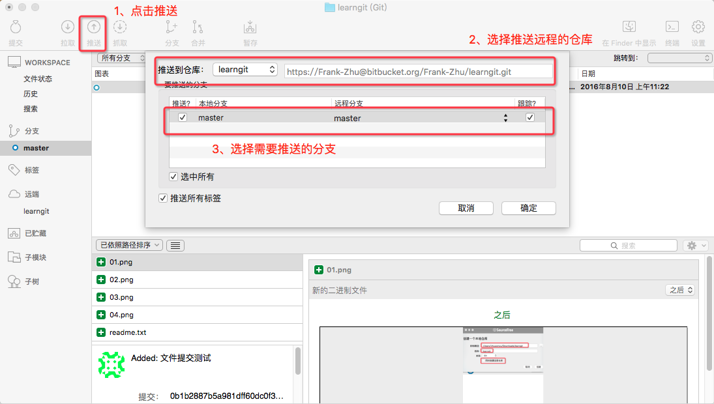Click the 标签 tag icon in sidebar

[14, 170]
